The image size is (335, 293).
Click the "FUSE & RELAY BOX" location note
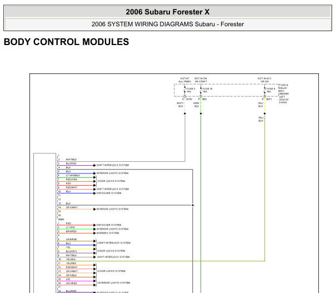(284, 93)
